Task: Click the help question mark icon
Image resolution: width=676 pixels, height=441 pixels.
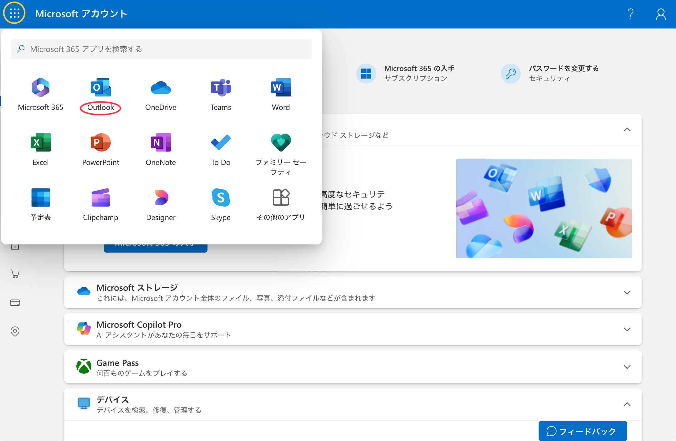Action: click(x=631, y=14)
